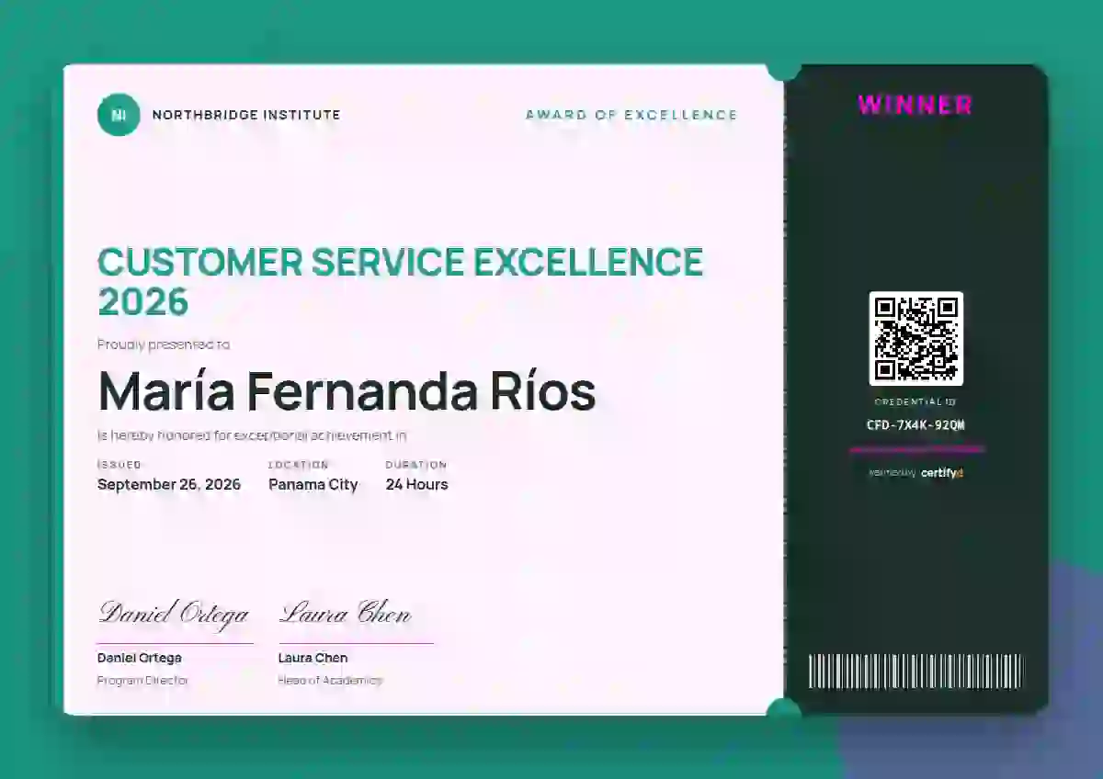1103x779 pixels.
Task: Click the credential code CFD-7X4K-92QM
Action: [915, 424]
